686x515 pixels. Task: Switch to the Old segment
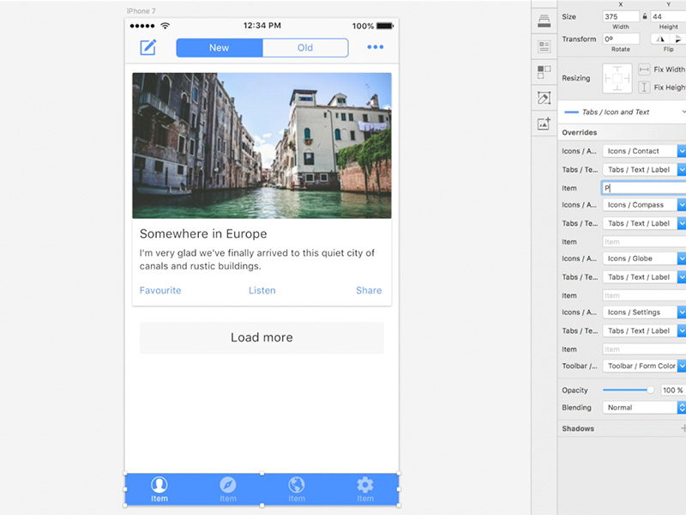305,48
